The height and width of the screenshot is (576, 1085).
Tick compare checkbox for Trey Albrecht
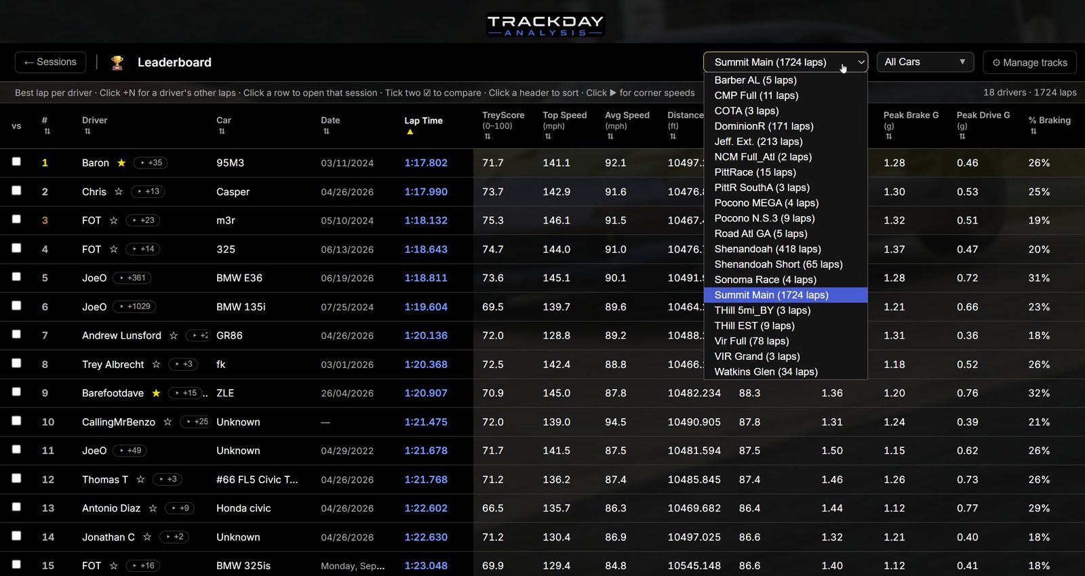click(16, 363)
